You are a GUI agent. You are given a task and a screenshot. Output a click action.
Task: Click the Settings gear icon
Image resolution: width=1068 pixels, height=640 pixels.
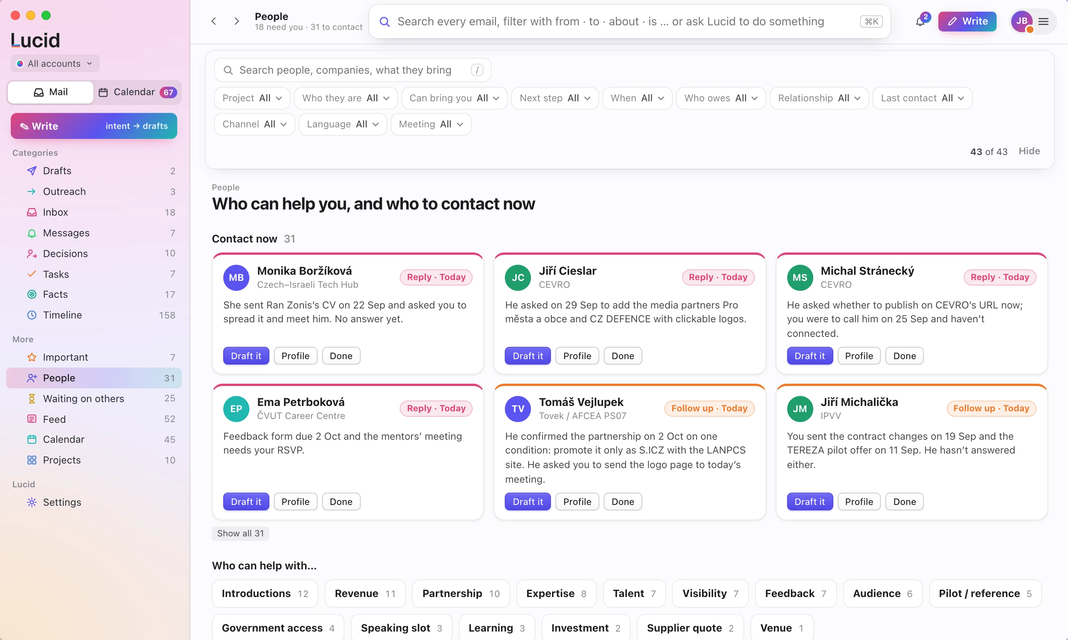(x=32, y=502)
